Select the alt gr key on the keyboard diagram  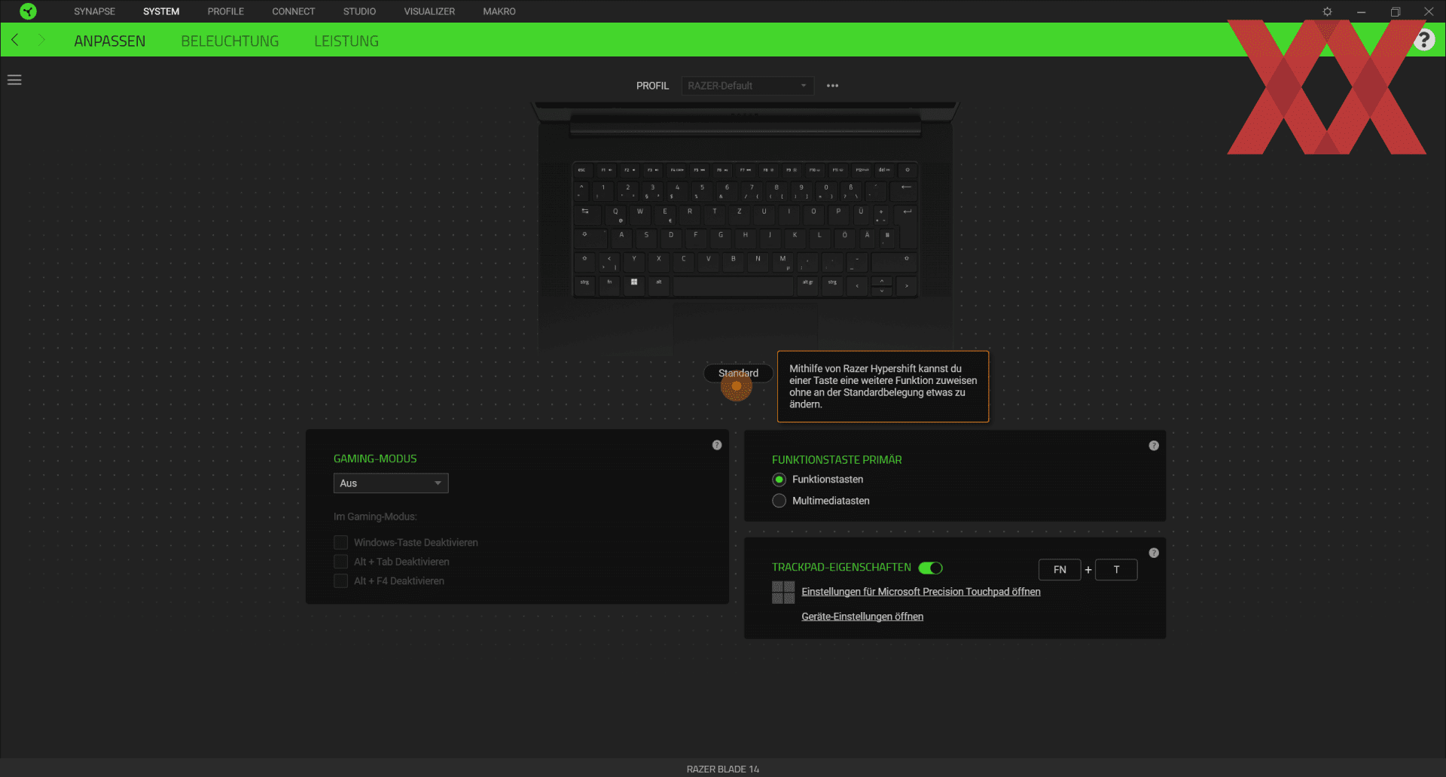click(807, 285)
